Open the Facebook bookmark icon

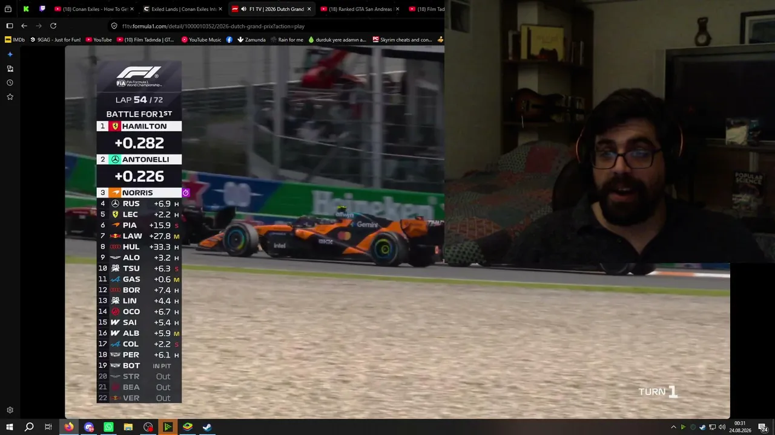[x=229, y=40]
